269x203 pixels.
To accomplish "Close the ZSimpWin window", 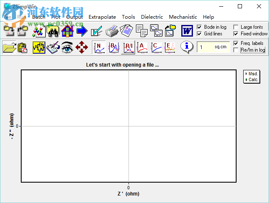I will click(259, 6).
